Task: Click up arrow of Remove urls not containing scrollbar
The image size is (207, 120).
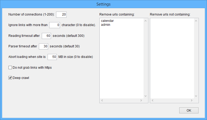Action: (x=196, y=21)
